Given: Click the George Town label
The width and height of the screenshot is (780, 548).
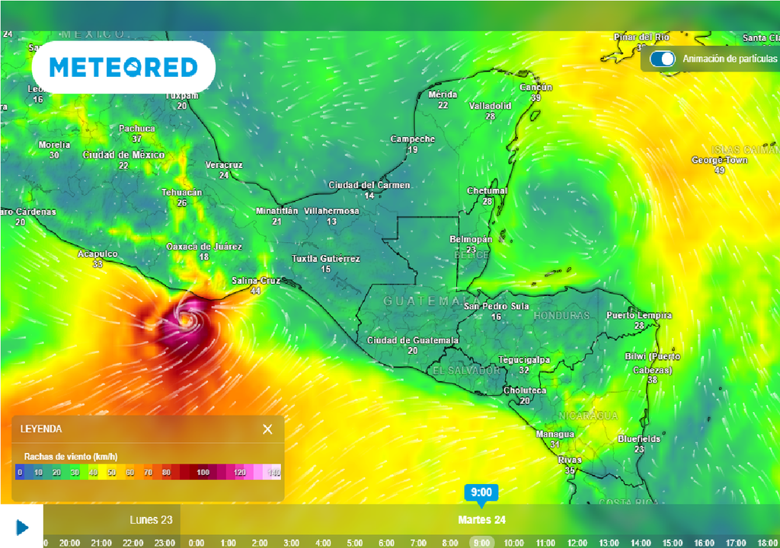Looking at the screenshot, I should coord(719,160).
